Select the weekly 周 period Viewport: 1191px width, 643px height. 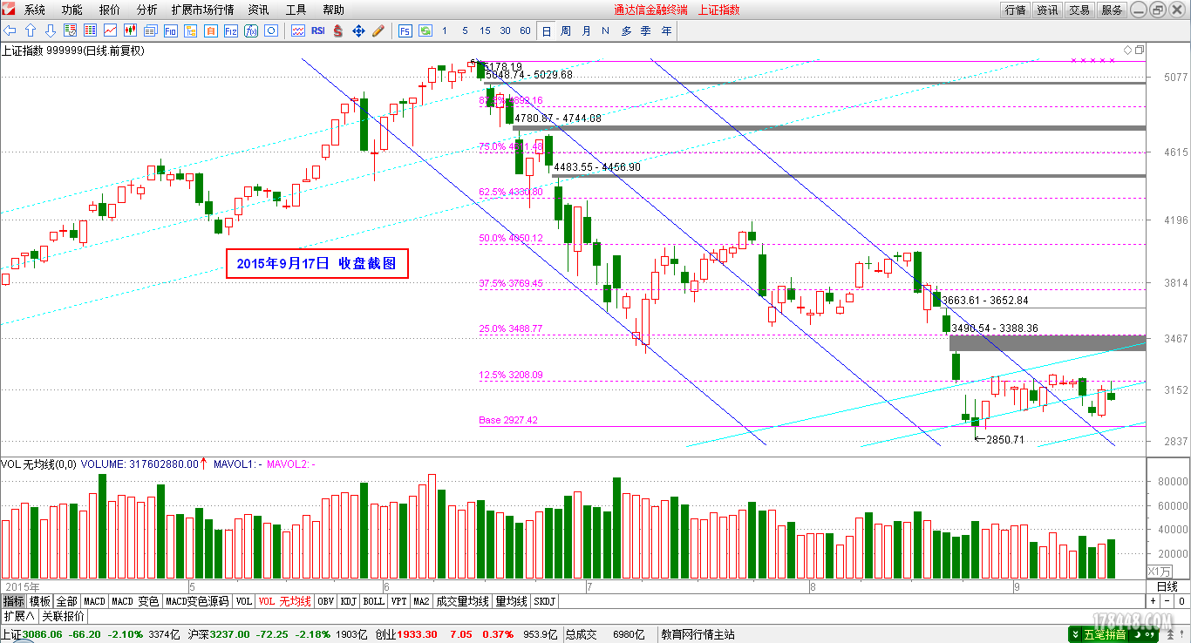click(x=566, y=30)
